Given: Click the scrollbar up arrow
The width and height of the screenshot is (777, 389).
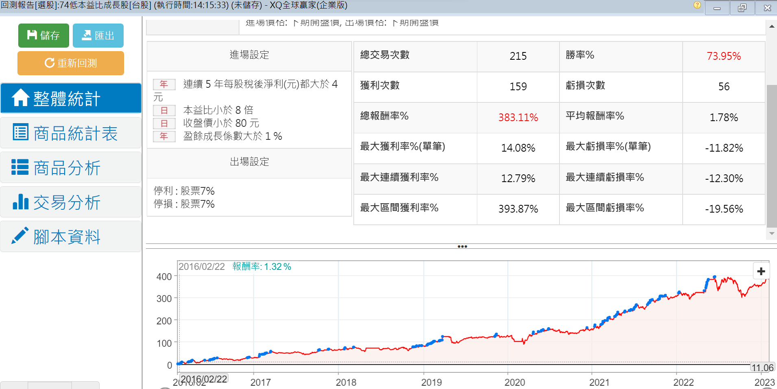Looking at the screenshot, I should 771,26.
